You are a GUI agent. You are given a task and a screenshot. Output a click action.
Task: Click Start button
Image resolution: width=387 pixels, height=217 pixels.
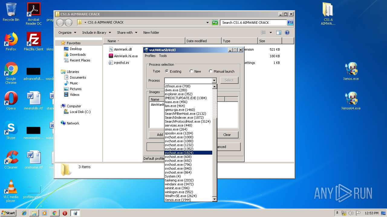[x=8, y=213]
